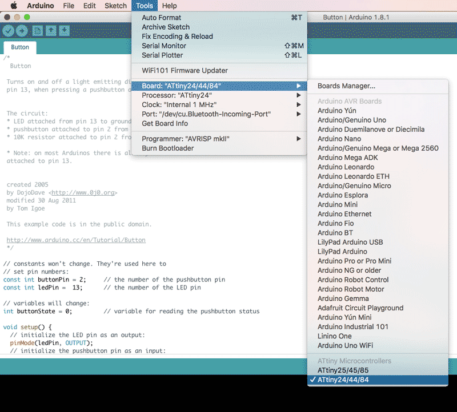457x412 pixels.
Task: Open the File menu
Action: point(69,6)
